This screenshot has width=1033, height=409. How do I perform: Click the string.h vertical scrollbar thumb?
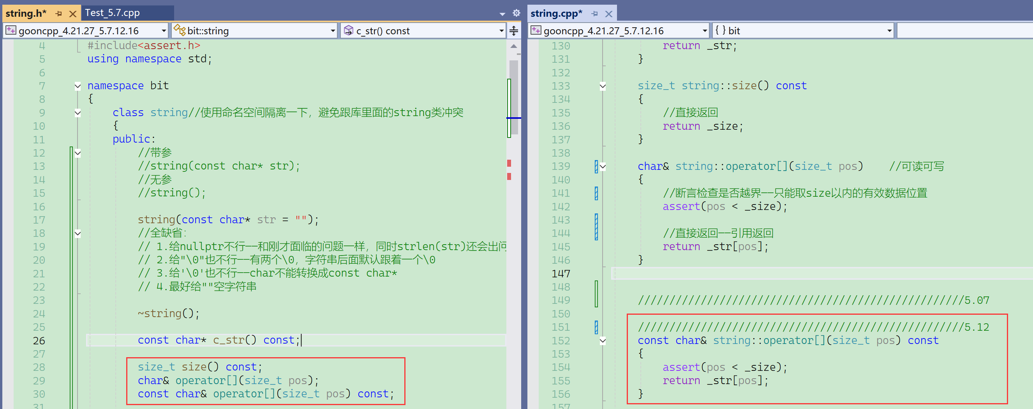tap(514, 97)
